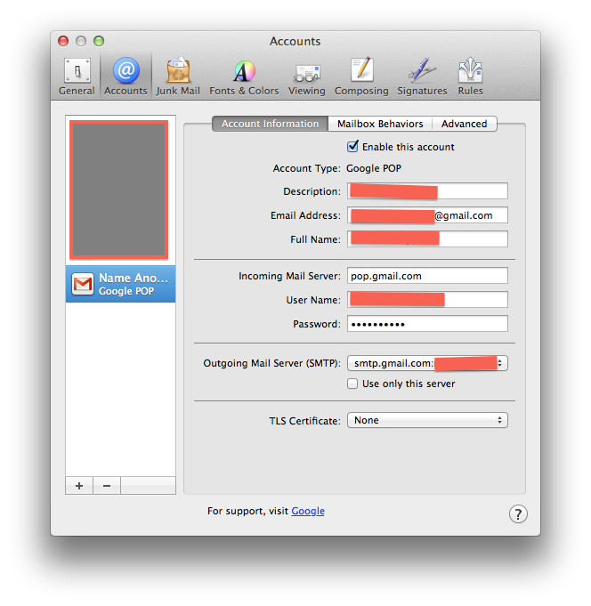
Task: Expand the TLS Certificate dropdown
Action: [x=427, y=420]
